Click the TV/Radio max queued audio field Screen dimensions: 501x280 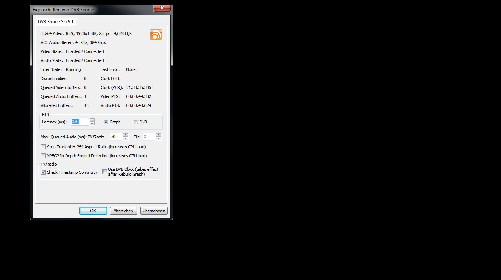click(115, 137)
